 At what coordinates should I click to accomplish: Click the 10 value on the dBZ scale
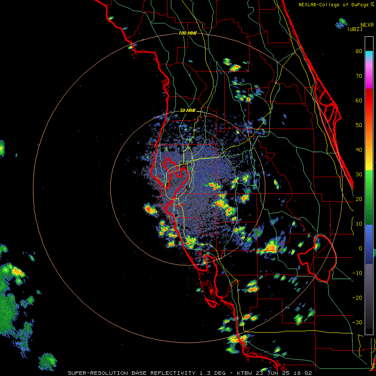click(359, 224)
